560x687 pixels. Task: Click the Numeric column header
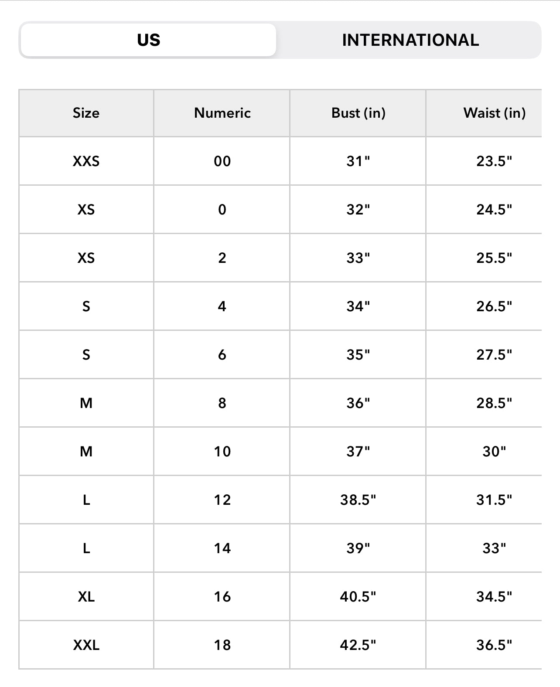[222, 113]
